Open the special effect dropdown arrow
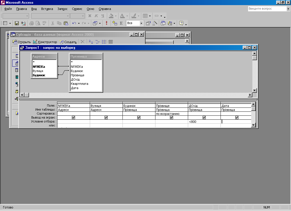Image resolution: width=291 pixels, height=211 pixels. [x=161, y=16]
